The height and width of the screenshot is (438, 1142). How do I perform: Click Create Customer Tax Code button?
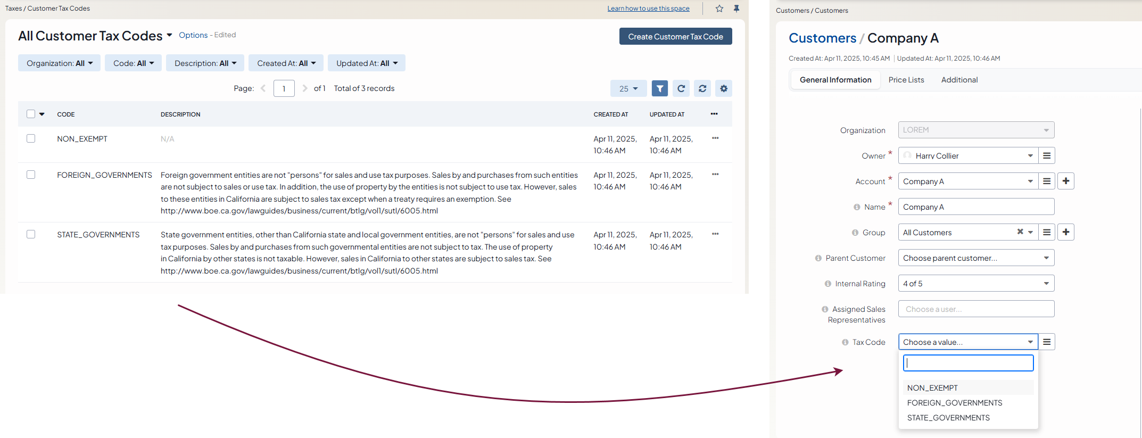675,36
